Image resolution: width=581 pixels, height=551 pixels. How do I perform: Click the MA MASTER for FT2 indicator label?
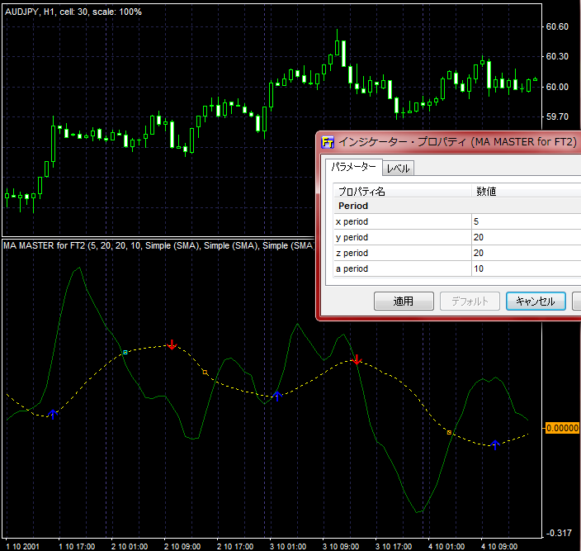click(158, 245)
